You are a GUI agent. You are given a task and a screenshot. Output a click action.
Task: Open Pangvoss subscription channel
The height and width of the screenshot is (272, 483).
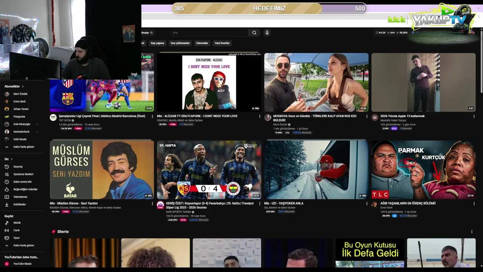pyautogui.click(x=19, y=117)
